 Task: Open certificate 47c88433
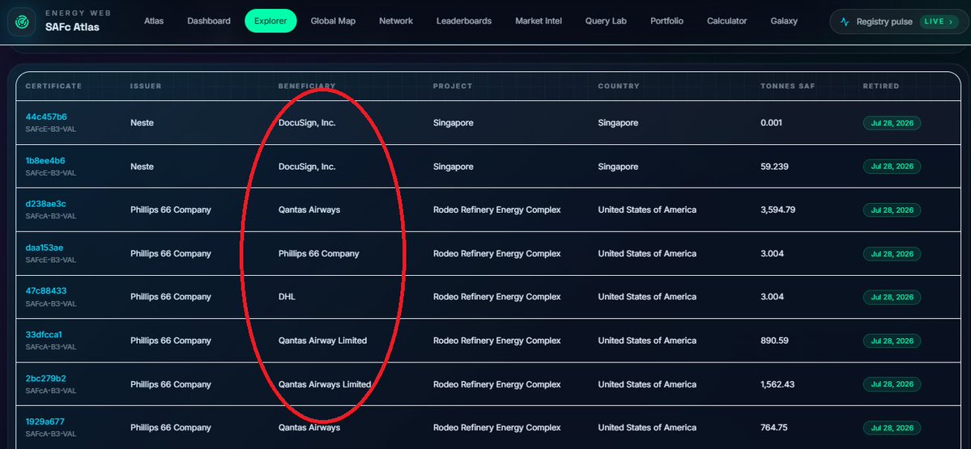tap(46, 291)
